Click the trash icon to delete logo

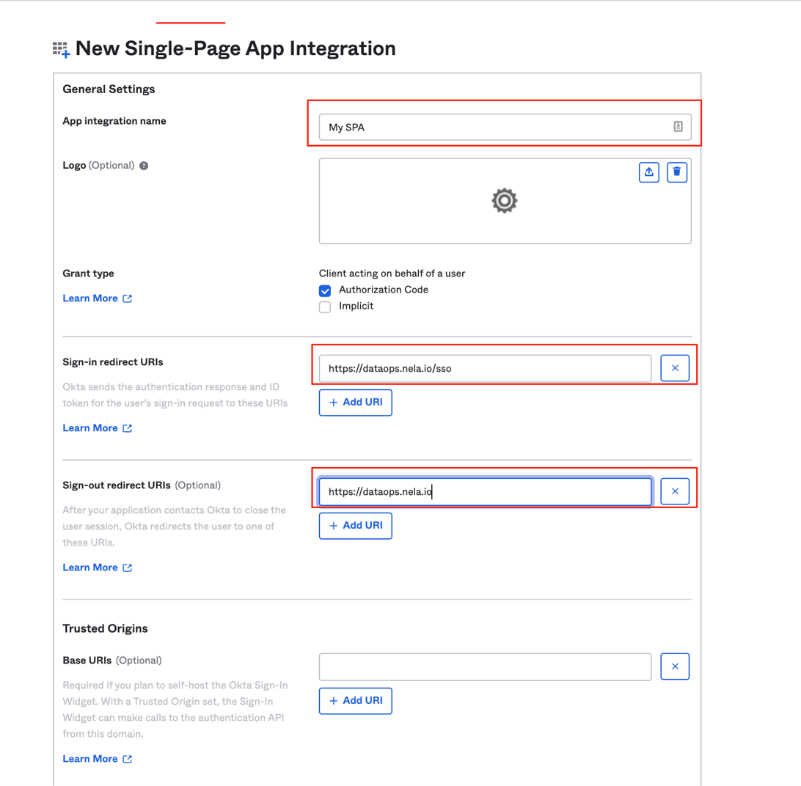pyautogui.click(x=677, y=172)
